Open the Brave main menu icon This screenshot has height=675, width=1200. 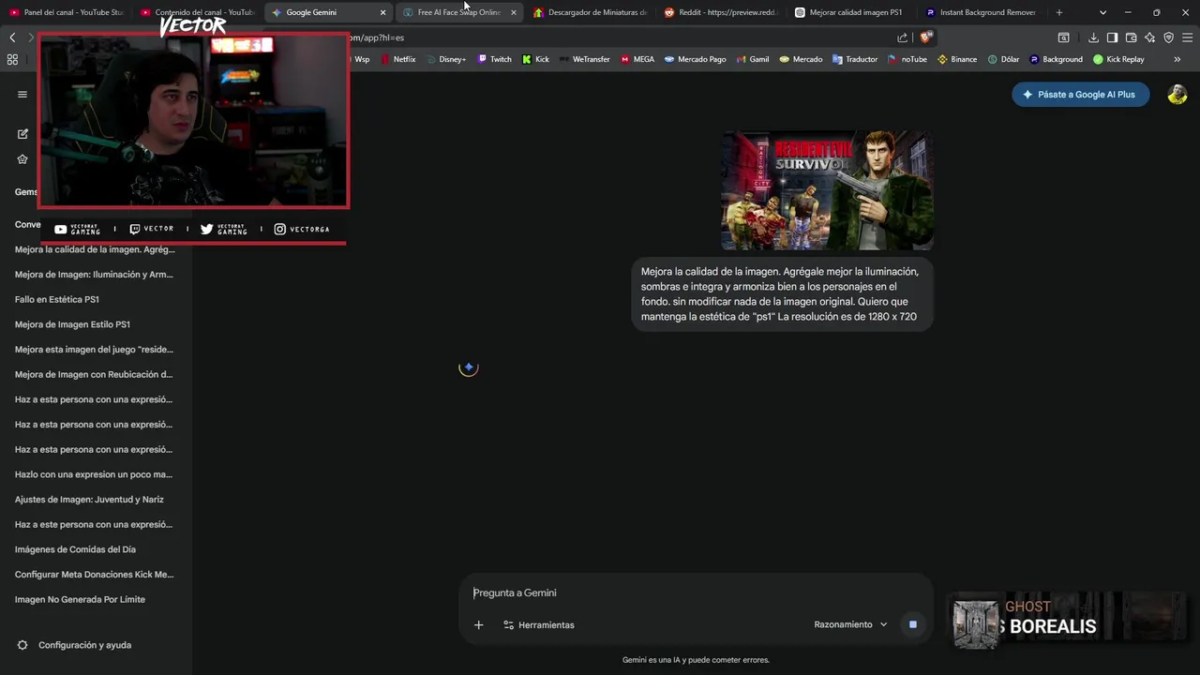click(1187, 37)
